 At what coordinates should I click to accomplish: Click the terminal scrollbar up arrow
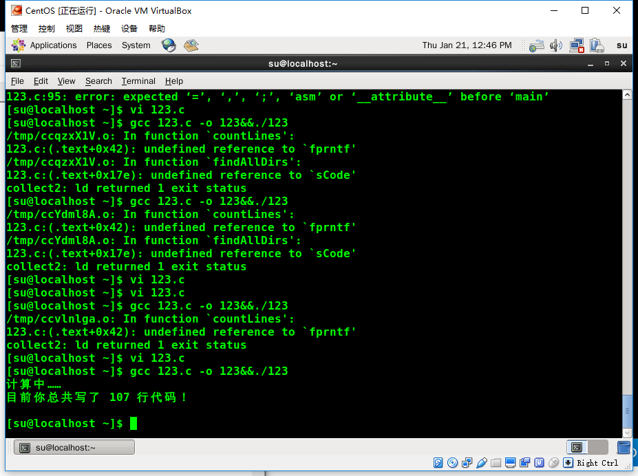pyautogui.click(x=627, y=95)
